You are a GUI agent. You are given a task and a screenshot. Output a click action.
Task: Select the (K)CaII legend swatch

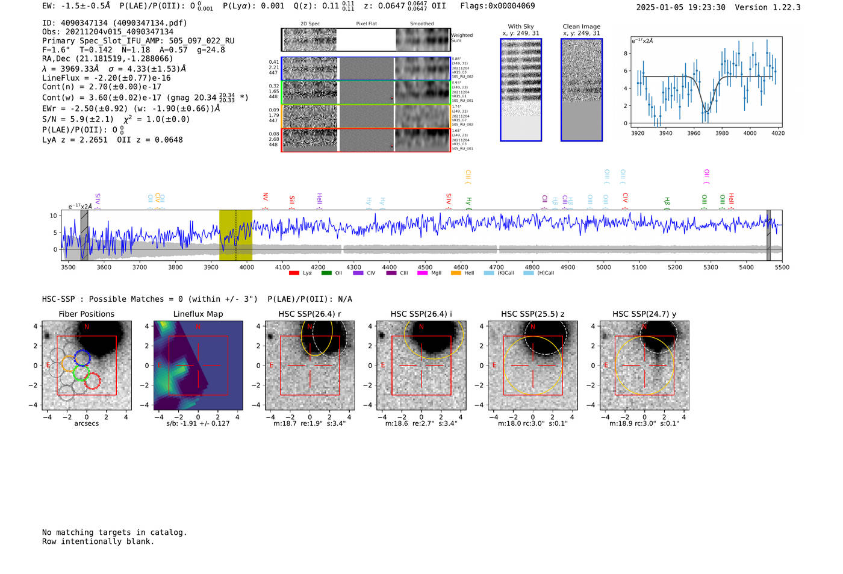[489, 273]
